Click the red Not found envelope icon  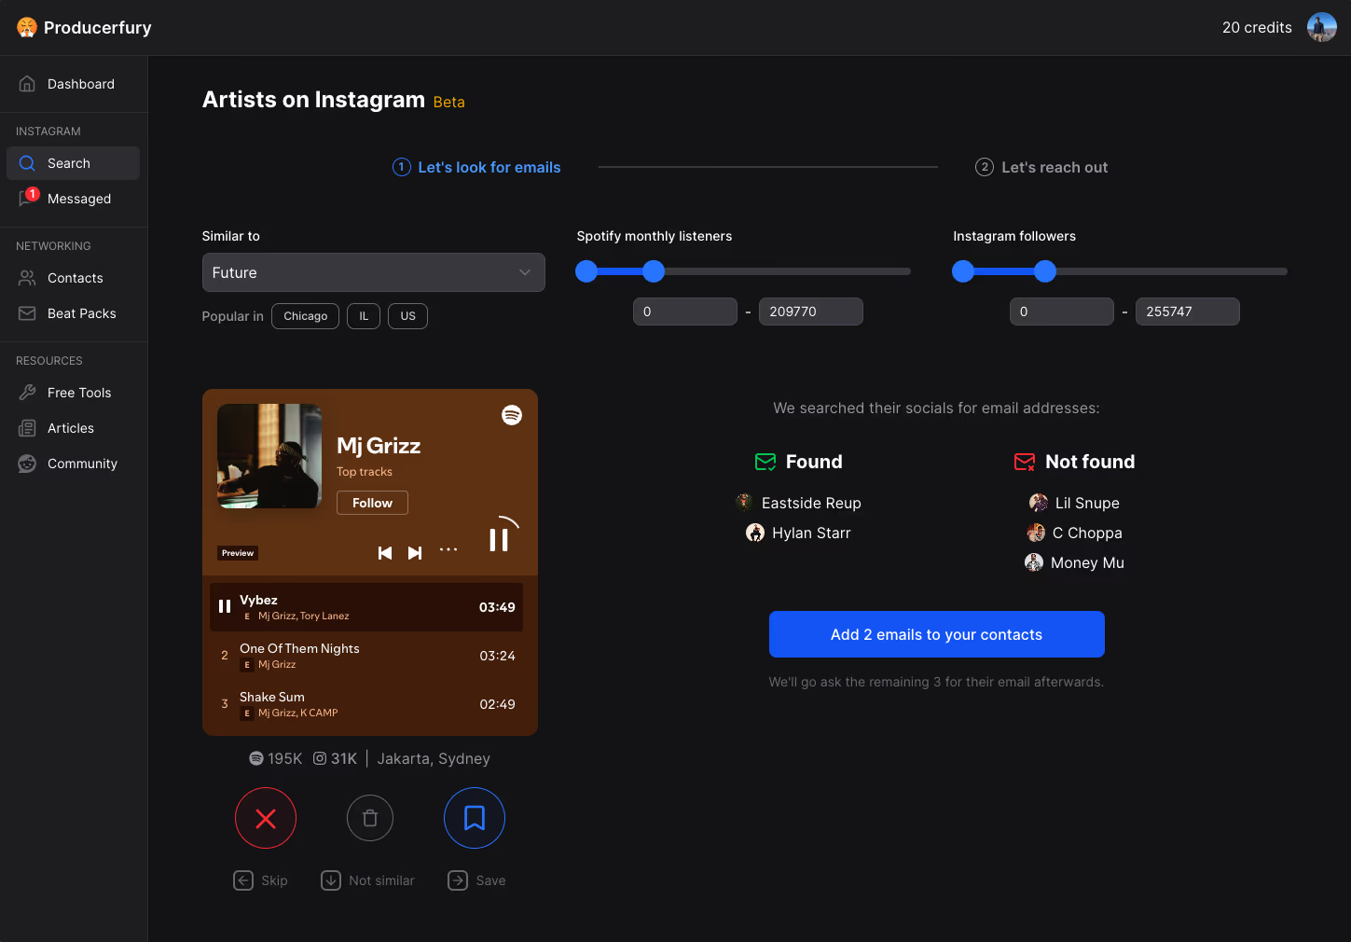(x=1025, y=462)
